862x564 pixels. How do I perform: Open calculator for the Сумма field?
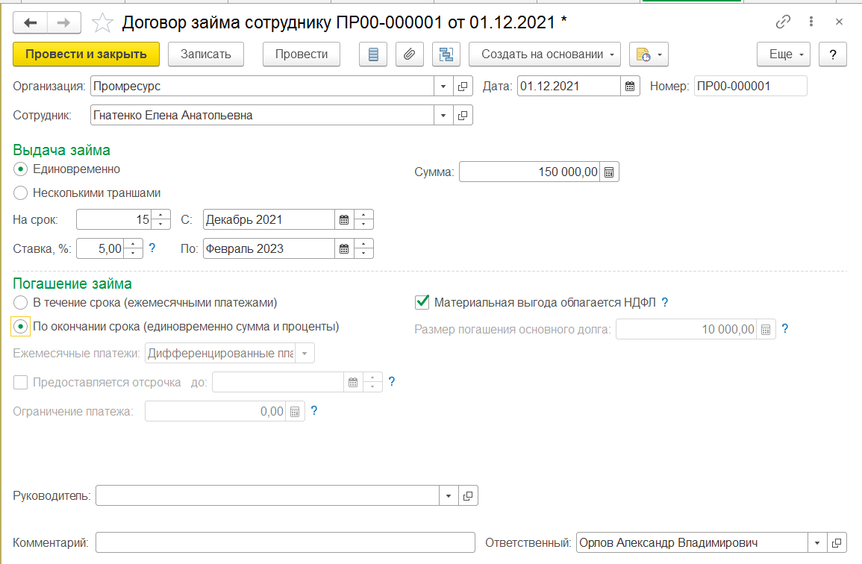[609, 172]
